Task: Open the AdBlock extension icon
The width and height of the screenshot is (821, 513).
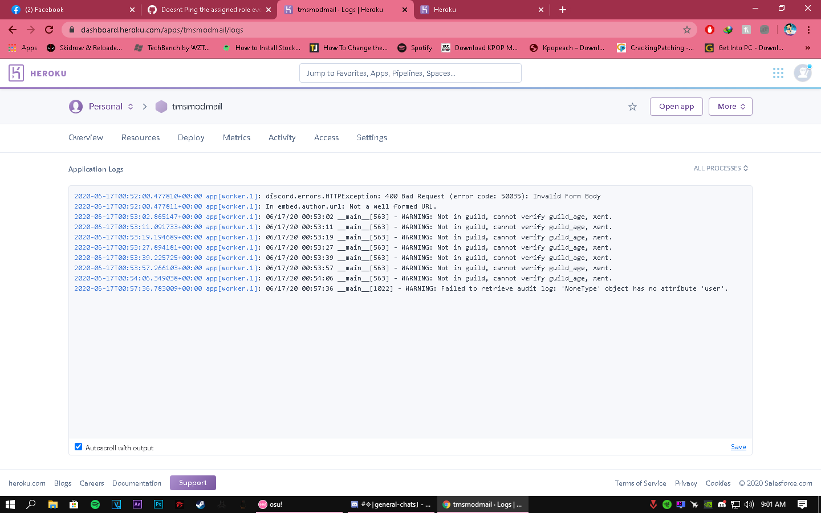Action: click(709, 30)
